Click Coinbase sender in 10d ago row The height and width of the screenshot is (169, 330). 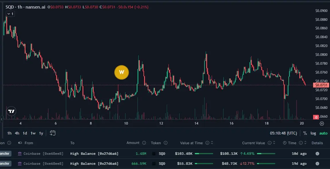pos(43,154)
